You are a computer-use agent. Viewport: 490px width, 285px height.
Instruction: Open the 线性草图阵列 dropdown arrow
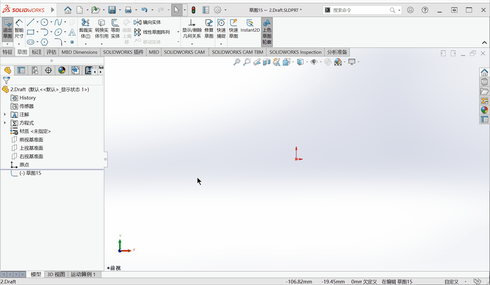click(x=178, y=32)
